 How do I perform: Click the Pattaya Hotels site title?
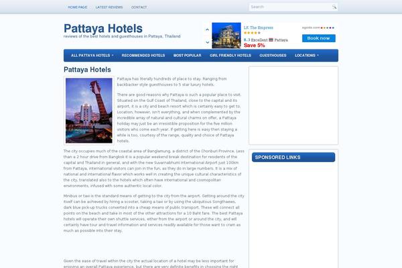point(103,28)
